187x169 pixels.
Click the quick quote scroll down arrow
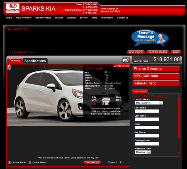[x=179, y=153]
